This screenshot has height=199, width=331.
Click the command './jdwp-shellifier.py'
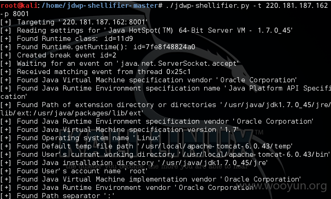pyautogui.click(x=207, y=6)
